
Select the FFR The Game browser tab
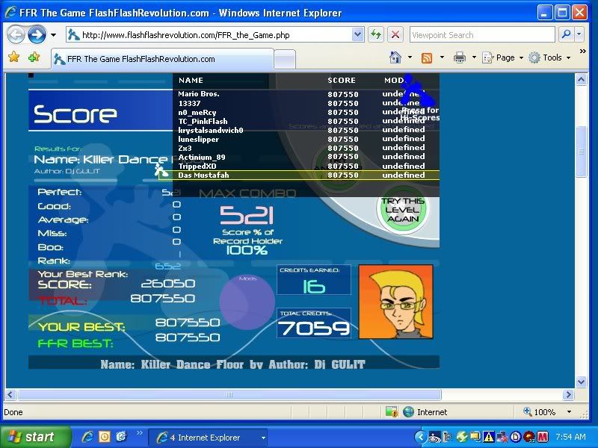tap(161, 59)
